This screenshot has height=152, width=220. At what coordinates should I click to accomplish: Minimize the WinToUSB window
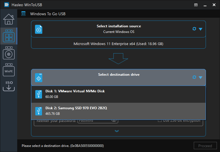pos(205,5)
